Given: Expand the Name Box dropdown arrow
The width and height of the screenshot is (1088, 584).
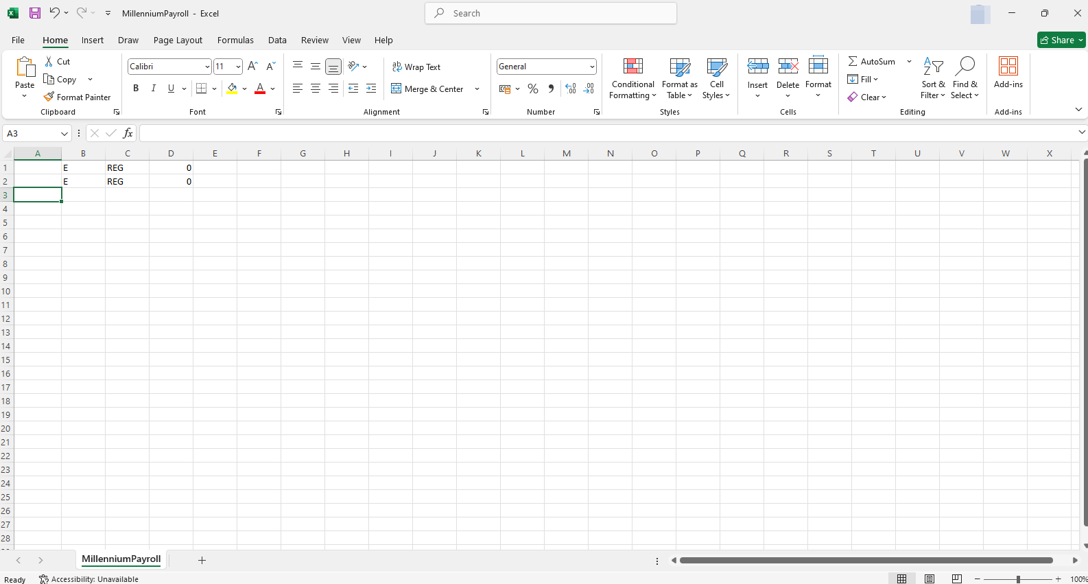Looking at the screenshot, I should pyautogui.click(x=64, y=133).
